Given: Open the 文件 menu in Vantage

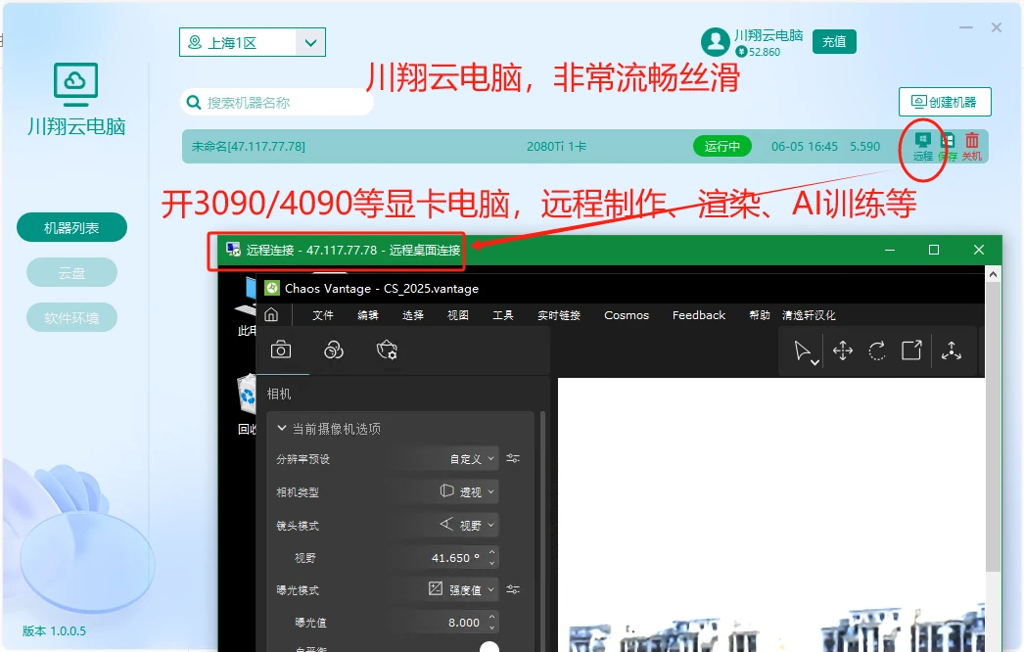Looking at the screenshot, I should 323,315.
